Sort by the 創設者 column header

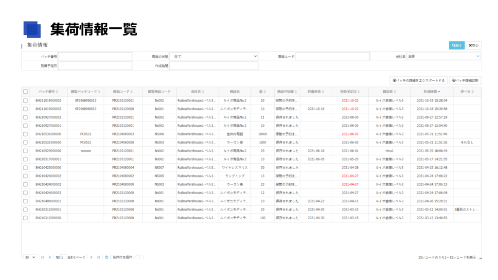tap(390, 91)
